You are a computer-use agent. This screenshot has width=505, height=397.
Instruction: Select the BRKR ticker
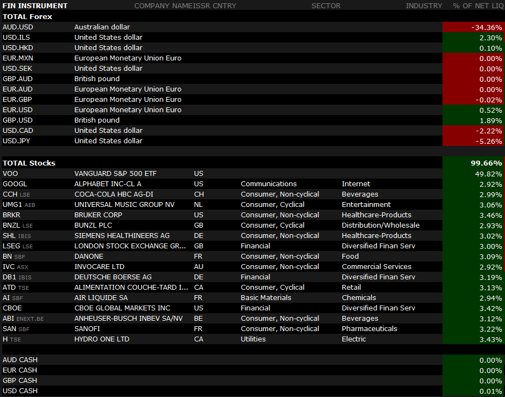coord(11,215)
